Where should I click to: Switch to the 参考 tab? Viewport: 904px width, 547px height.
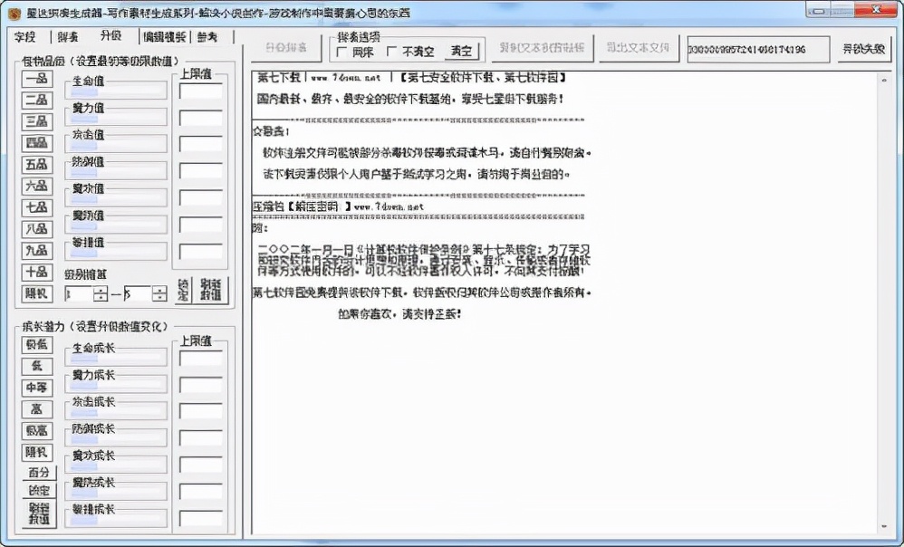[206, 38]
